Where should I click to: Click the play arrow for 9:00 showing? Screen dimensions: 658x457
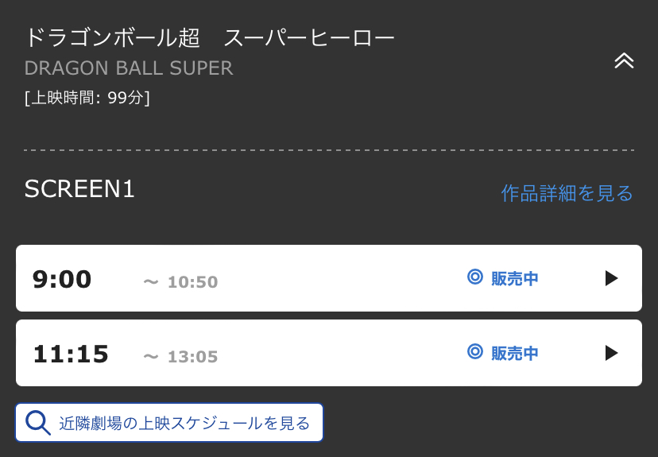pyautogui.click(x=611, y=278)
